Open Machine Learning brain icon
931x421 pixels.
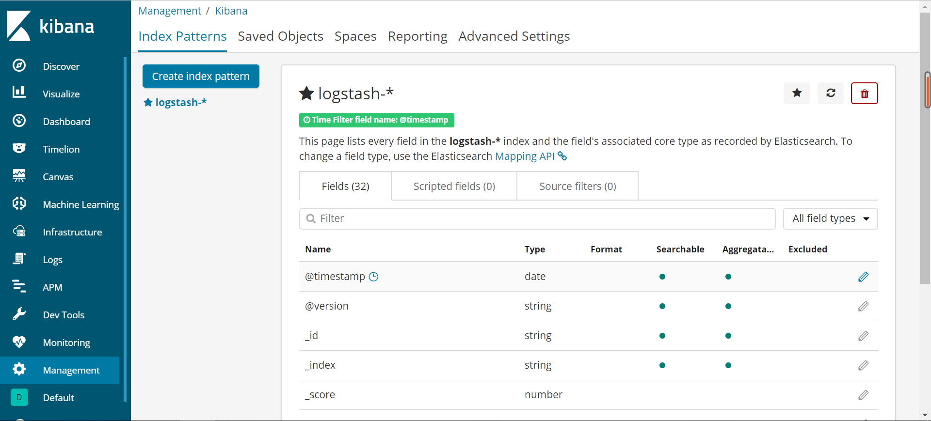click(x=19, y=203)
